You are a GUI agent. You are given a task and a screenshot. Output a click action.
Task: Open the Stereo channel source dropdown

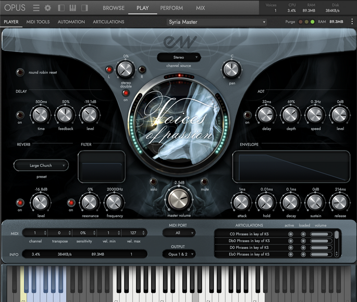point(179,57)
